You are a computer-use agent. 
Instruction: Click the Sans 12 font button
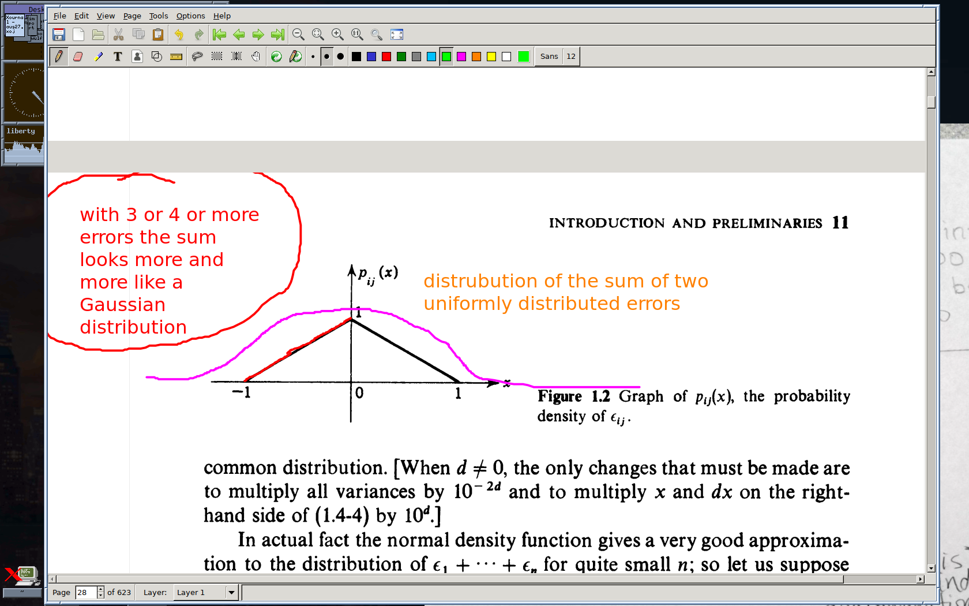click(x=557, y=57)
